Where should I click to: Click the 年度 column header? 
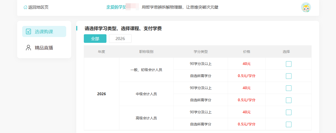[x=101, y=52]
